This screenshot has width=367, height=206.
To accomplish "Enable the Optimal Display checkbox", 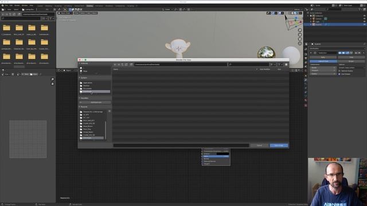I will (339, 71).
